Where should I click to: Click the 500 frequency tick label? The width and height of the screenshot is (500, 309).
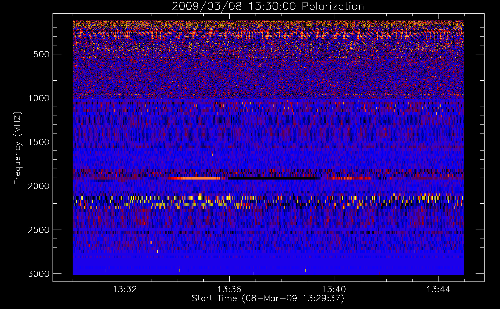click(41, 54)
